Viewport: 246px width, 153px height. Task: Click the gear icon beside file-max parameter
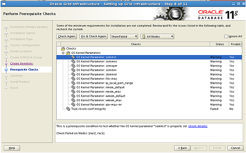[x=73, y=78]
